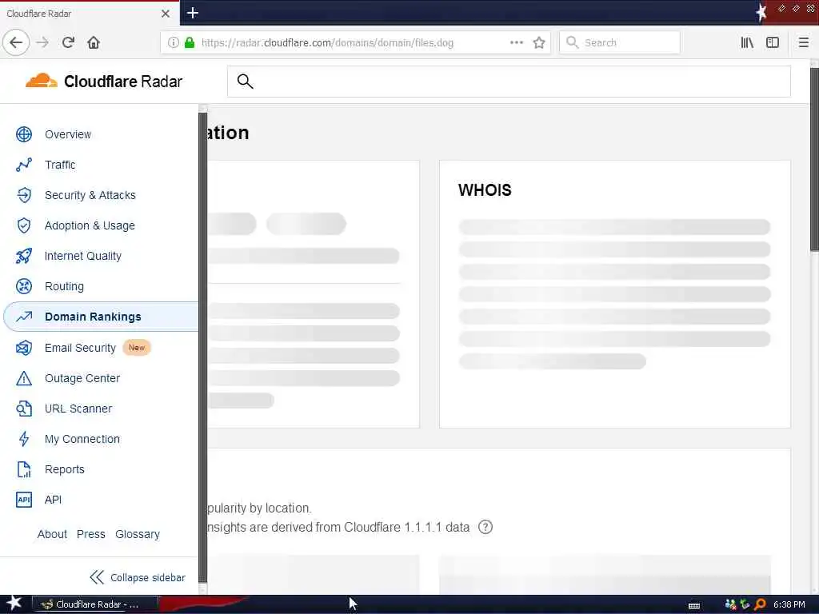Screen dimensions: 819x614
Task: Toggle the browser sidebar view icon
Action: click(773, 42)
